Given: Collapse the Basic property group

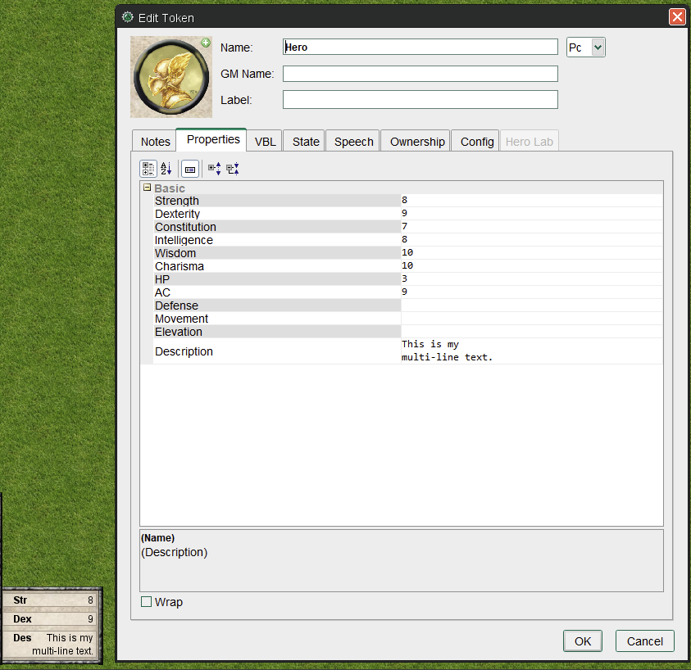Looking at the screenshot, I should click(148, 188).
